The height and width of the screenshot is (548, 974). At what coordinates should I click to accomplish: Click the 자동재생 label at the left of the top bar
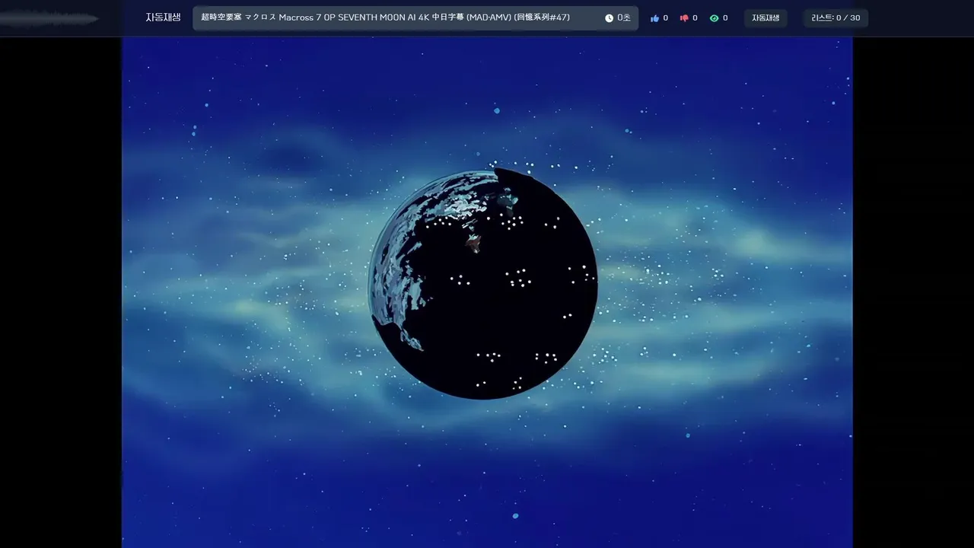tap(163, 18)
